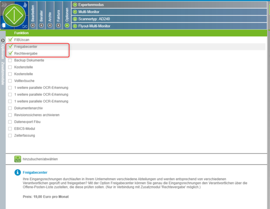Collapse the Optionen Zusatzmodule side panel arrow
Screen dimensions: 270x209
pyautogui.click(x=2, y=40)
